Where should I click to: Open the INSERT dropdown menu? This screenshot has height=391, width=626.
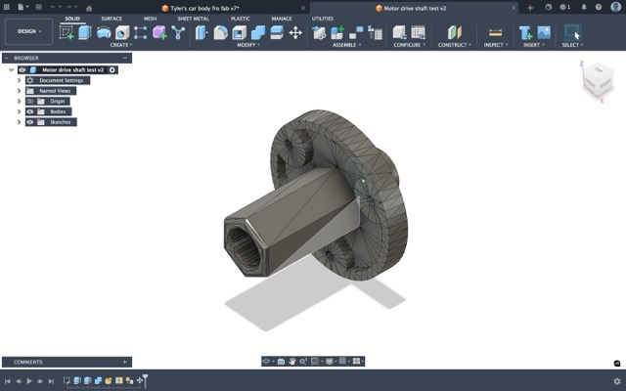(534, 45)
